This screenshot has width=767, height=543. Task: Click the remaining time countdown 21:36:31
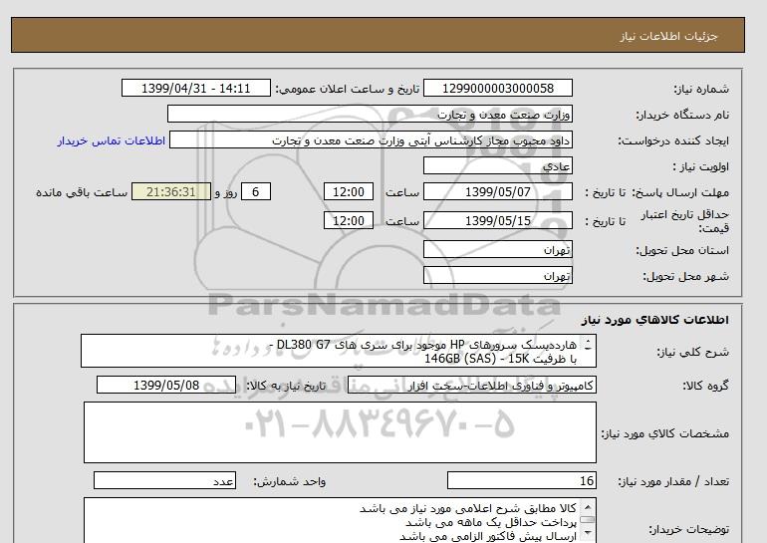[171, 191]
